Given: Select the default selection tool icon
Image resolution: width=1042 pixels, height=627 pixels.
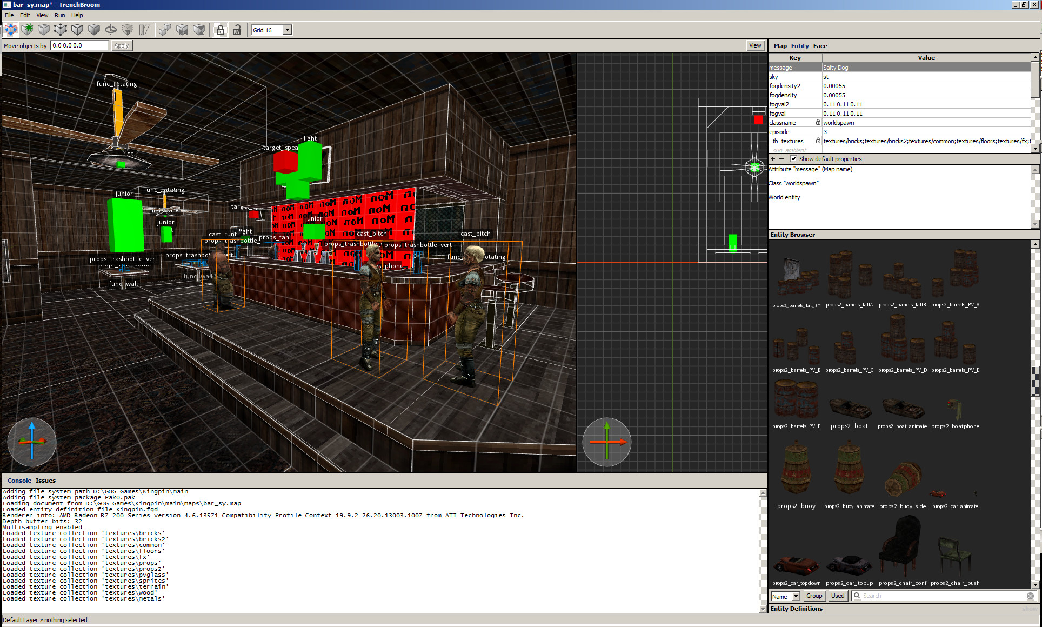Looking at the screenshot, I should [x=11, y=30].
